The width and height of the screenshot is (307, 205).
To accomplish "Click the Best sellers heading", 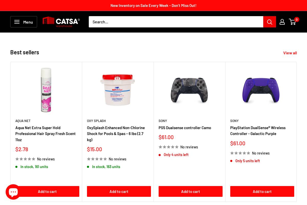I will [x=25, y=52].
